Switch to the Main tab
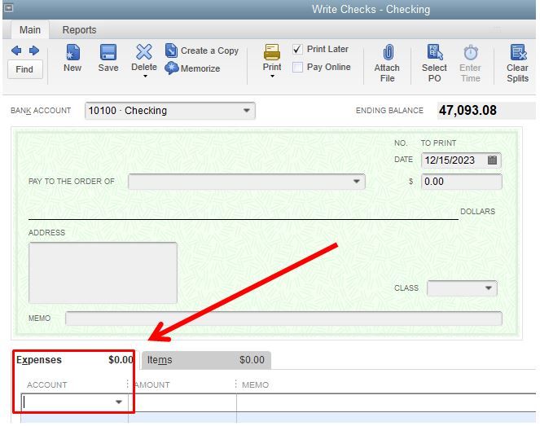540x426 pixels. pyautogui.click(x=30, y=29)
